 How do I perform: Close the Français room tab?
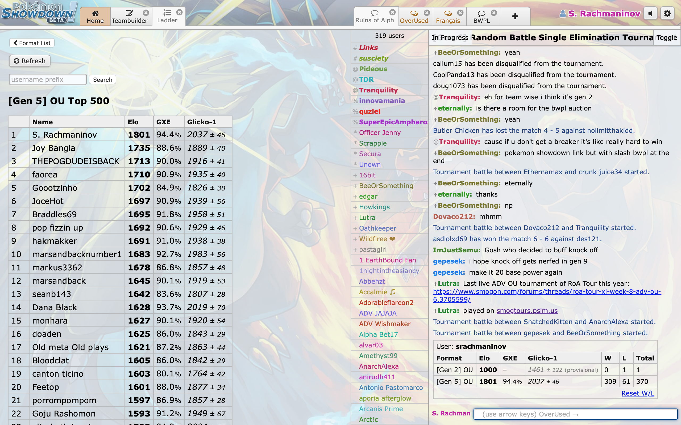point(460,13)
